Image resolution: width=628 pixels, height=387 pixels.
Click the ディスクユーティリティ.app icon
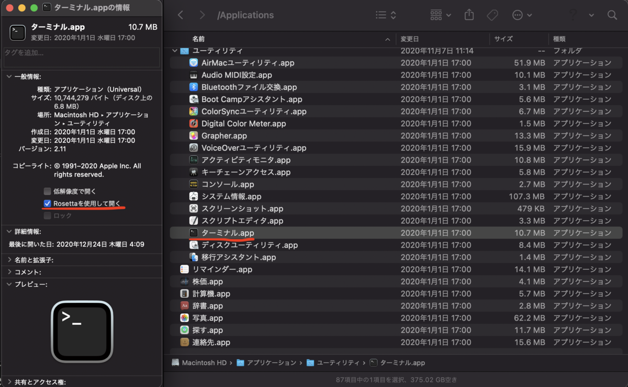194,245
